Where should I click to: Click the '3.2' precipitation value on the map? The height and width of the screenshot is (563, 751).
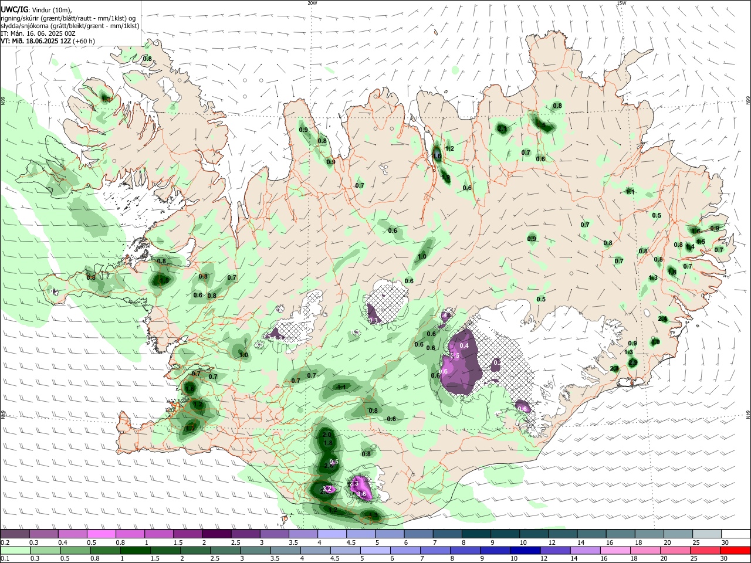click(328, 489)
